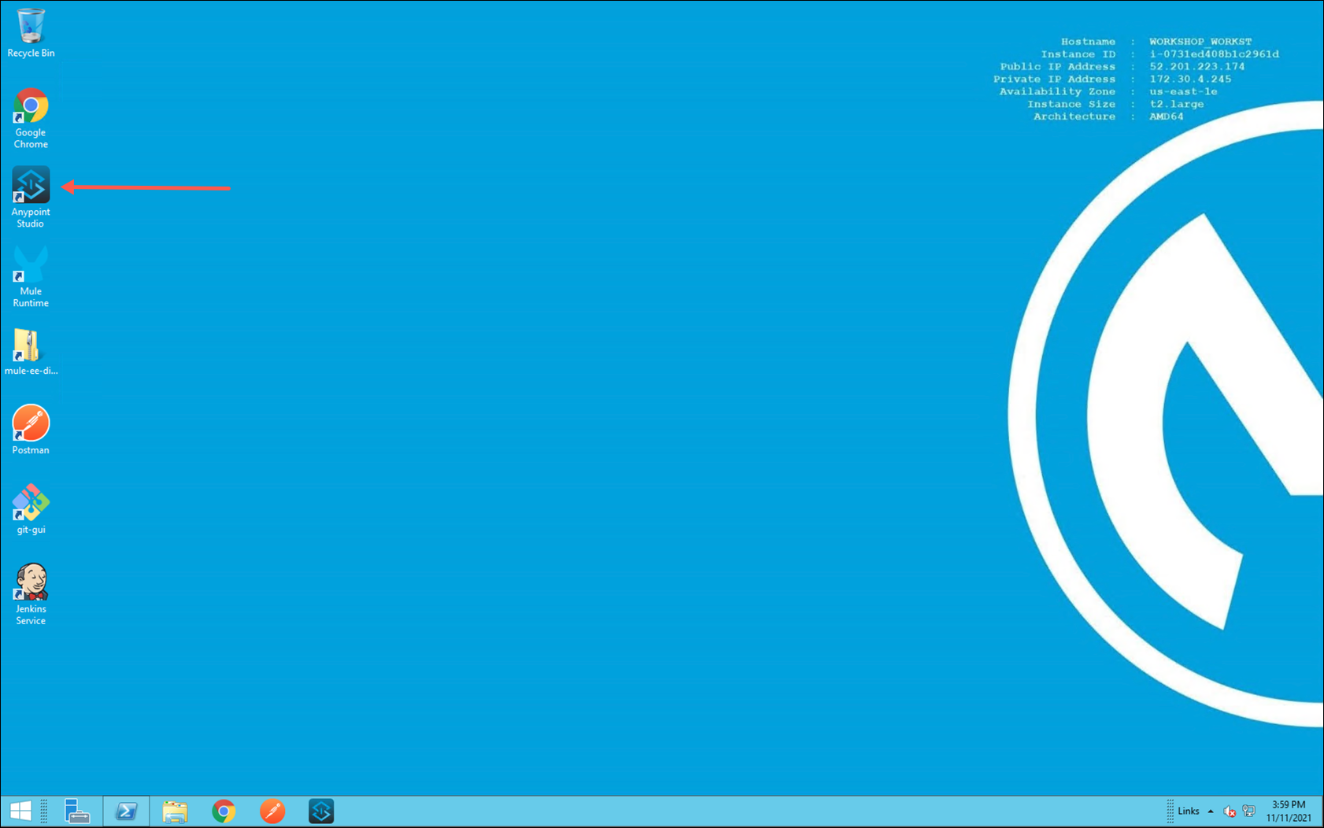Image resolution: width=1324 pixels, height=828 pixels.
Task: Open Postman from the taskbar
Action: coord(272,811)
